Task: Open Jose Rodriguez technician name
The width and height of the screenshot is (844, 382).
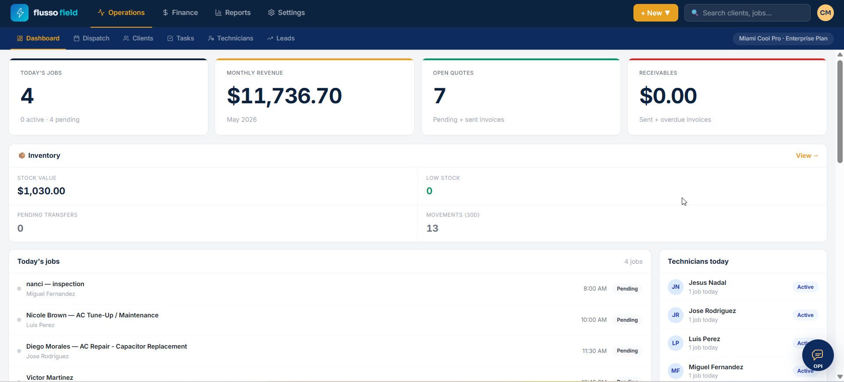Action: (x=712, y=311)
